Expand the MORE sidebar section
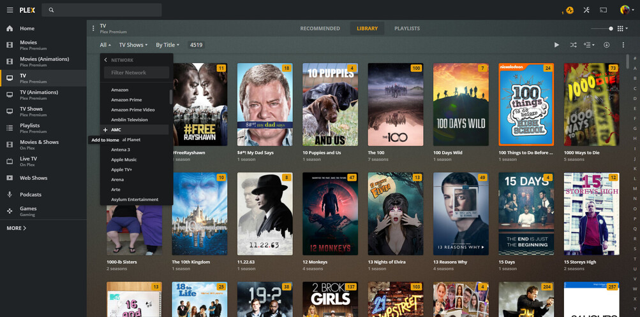The width and height of the screenshot is (640, 317). 17,228
